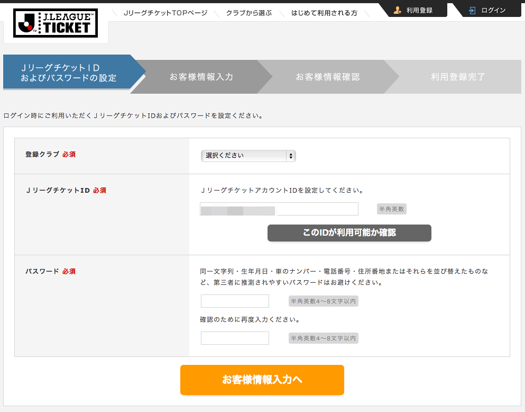Click the パスワード field label
This screenshot has height=412, width=525.
[x=42, y=271]
